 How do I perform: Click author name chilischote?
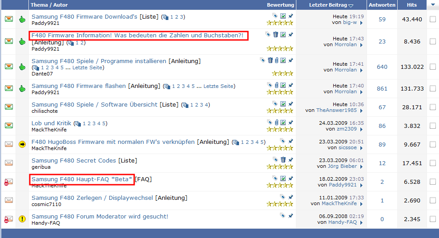(44, 111)
